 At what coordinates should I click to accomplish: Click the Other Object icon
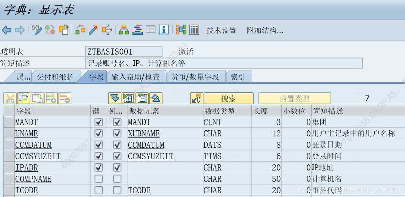63,30
